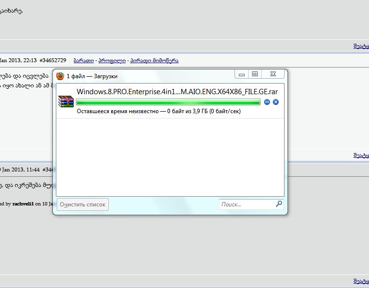Pause the Windows 8 rar download

click(267, 102)
